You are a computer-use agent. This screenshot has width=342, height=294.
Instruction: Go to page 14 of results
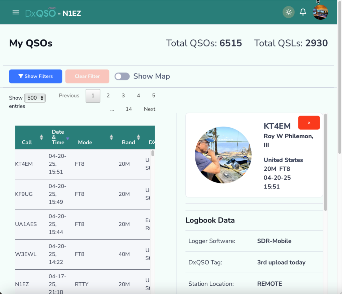click(129, 109)
